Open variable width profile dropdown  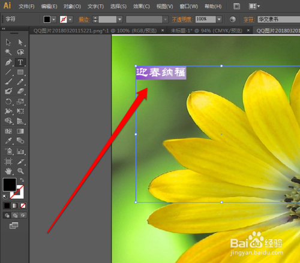[166, 20]
